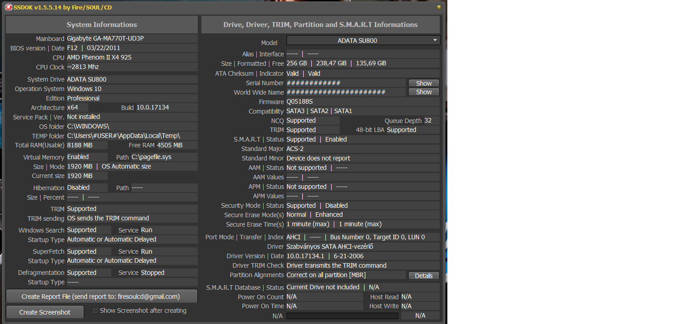Click Operation System value Windows 10
The height and width of the screenshot is (324, 692).
click(x=132, y=89)
